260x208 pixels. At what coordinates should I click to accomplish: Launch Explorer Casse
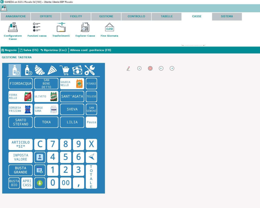tap(85, 27)
